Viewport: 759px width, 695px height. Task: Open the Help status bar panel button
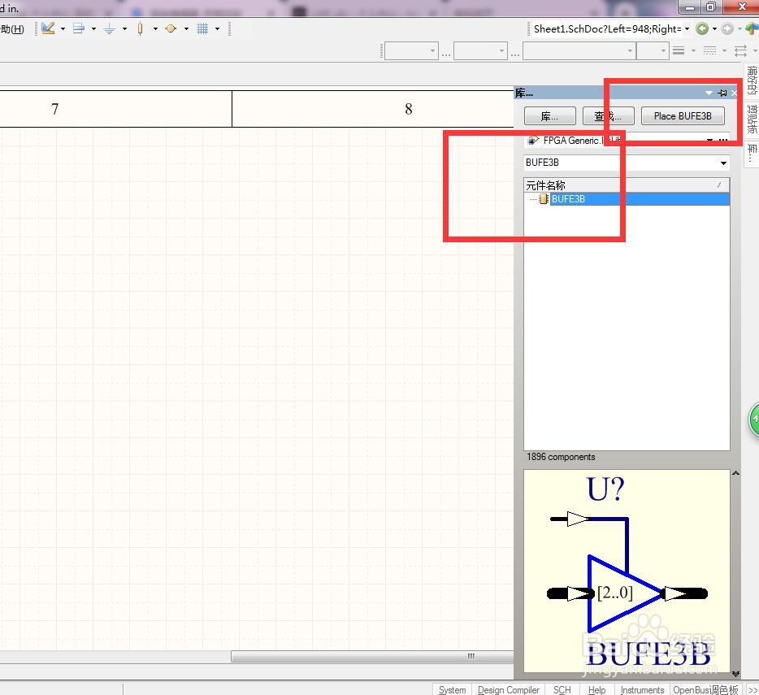coord(596,689)
